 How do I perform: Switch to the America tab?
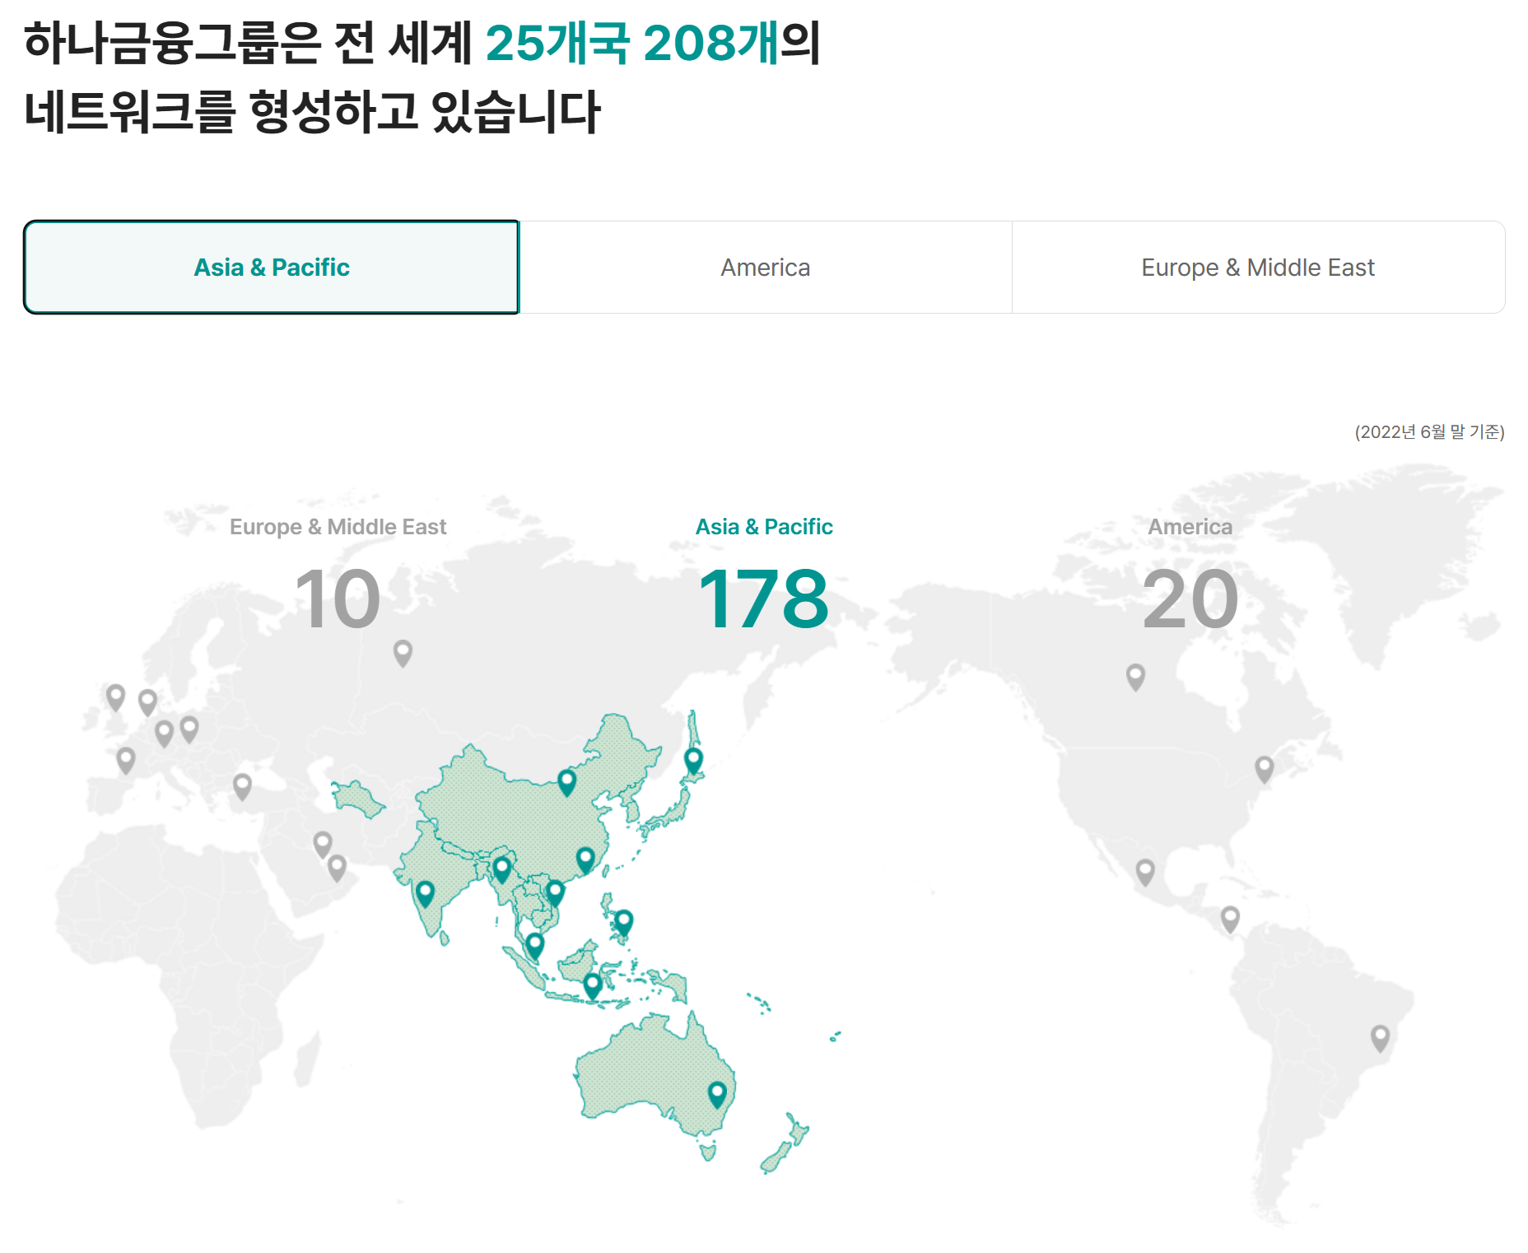tap(766, 268)
